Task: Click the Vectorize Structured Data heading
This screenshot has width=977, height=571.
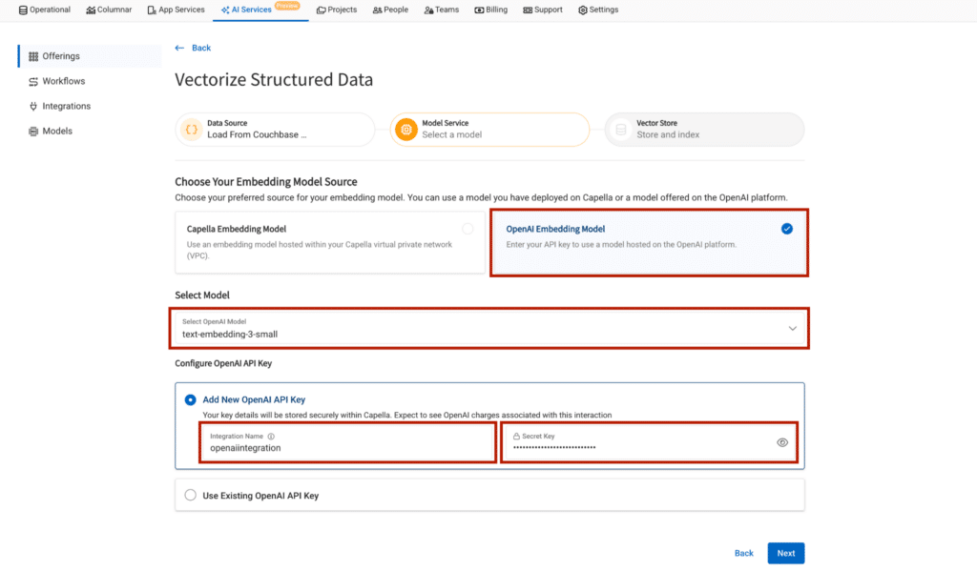Action: (x=274, y=80)
